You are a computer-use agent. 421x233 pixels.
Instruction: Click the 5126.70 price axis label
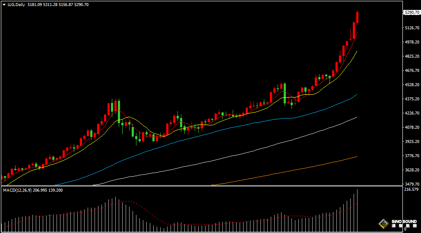(x=411, y=28)
